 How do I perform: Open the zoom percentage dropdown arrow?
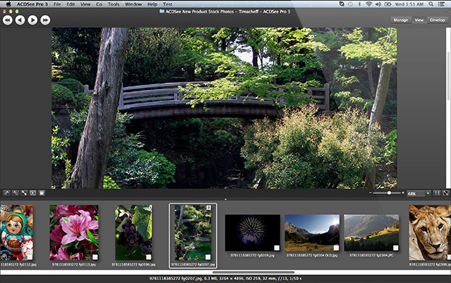428,193
